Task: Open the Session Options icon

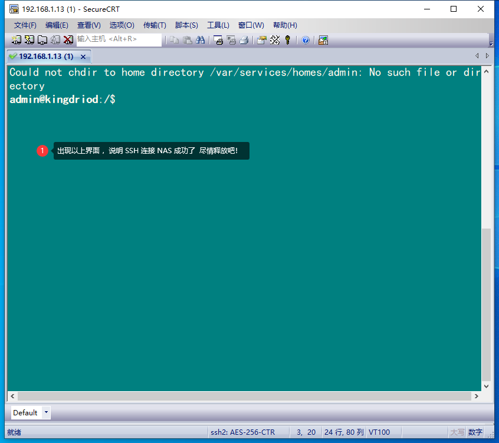Action: tap(262, 40)
